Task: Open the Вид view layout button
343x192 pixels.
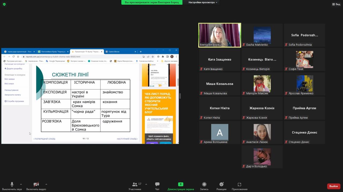Action: coord(336,4)
